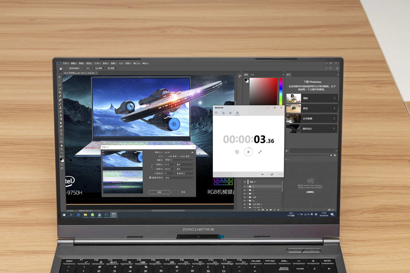Viewport: 410px width, 273px height.
Task: Click the hue slider strip in Color panel
Action: point(281,91)
